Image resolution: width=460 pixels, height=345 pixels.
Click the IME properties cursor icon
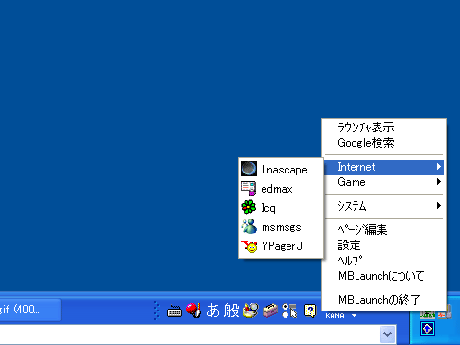coord(289,310)
